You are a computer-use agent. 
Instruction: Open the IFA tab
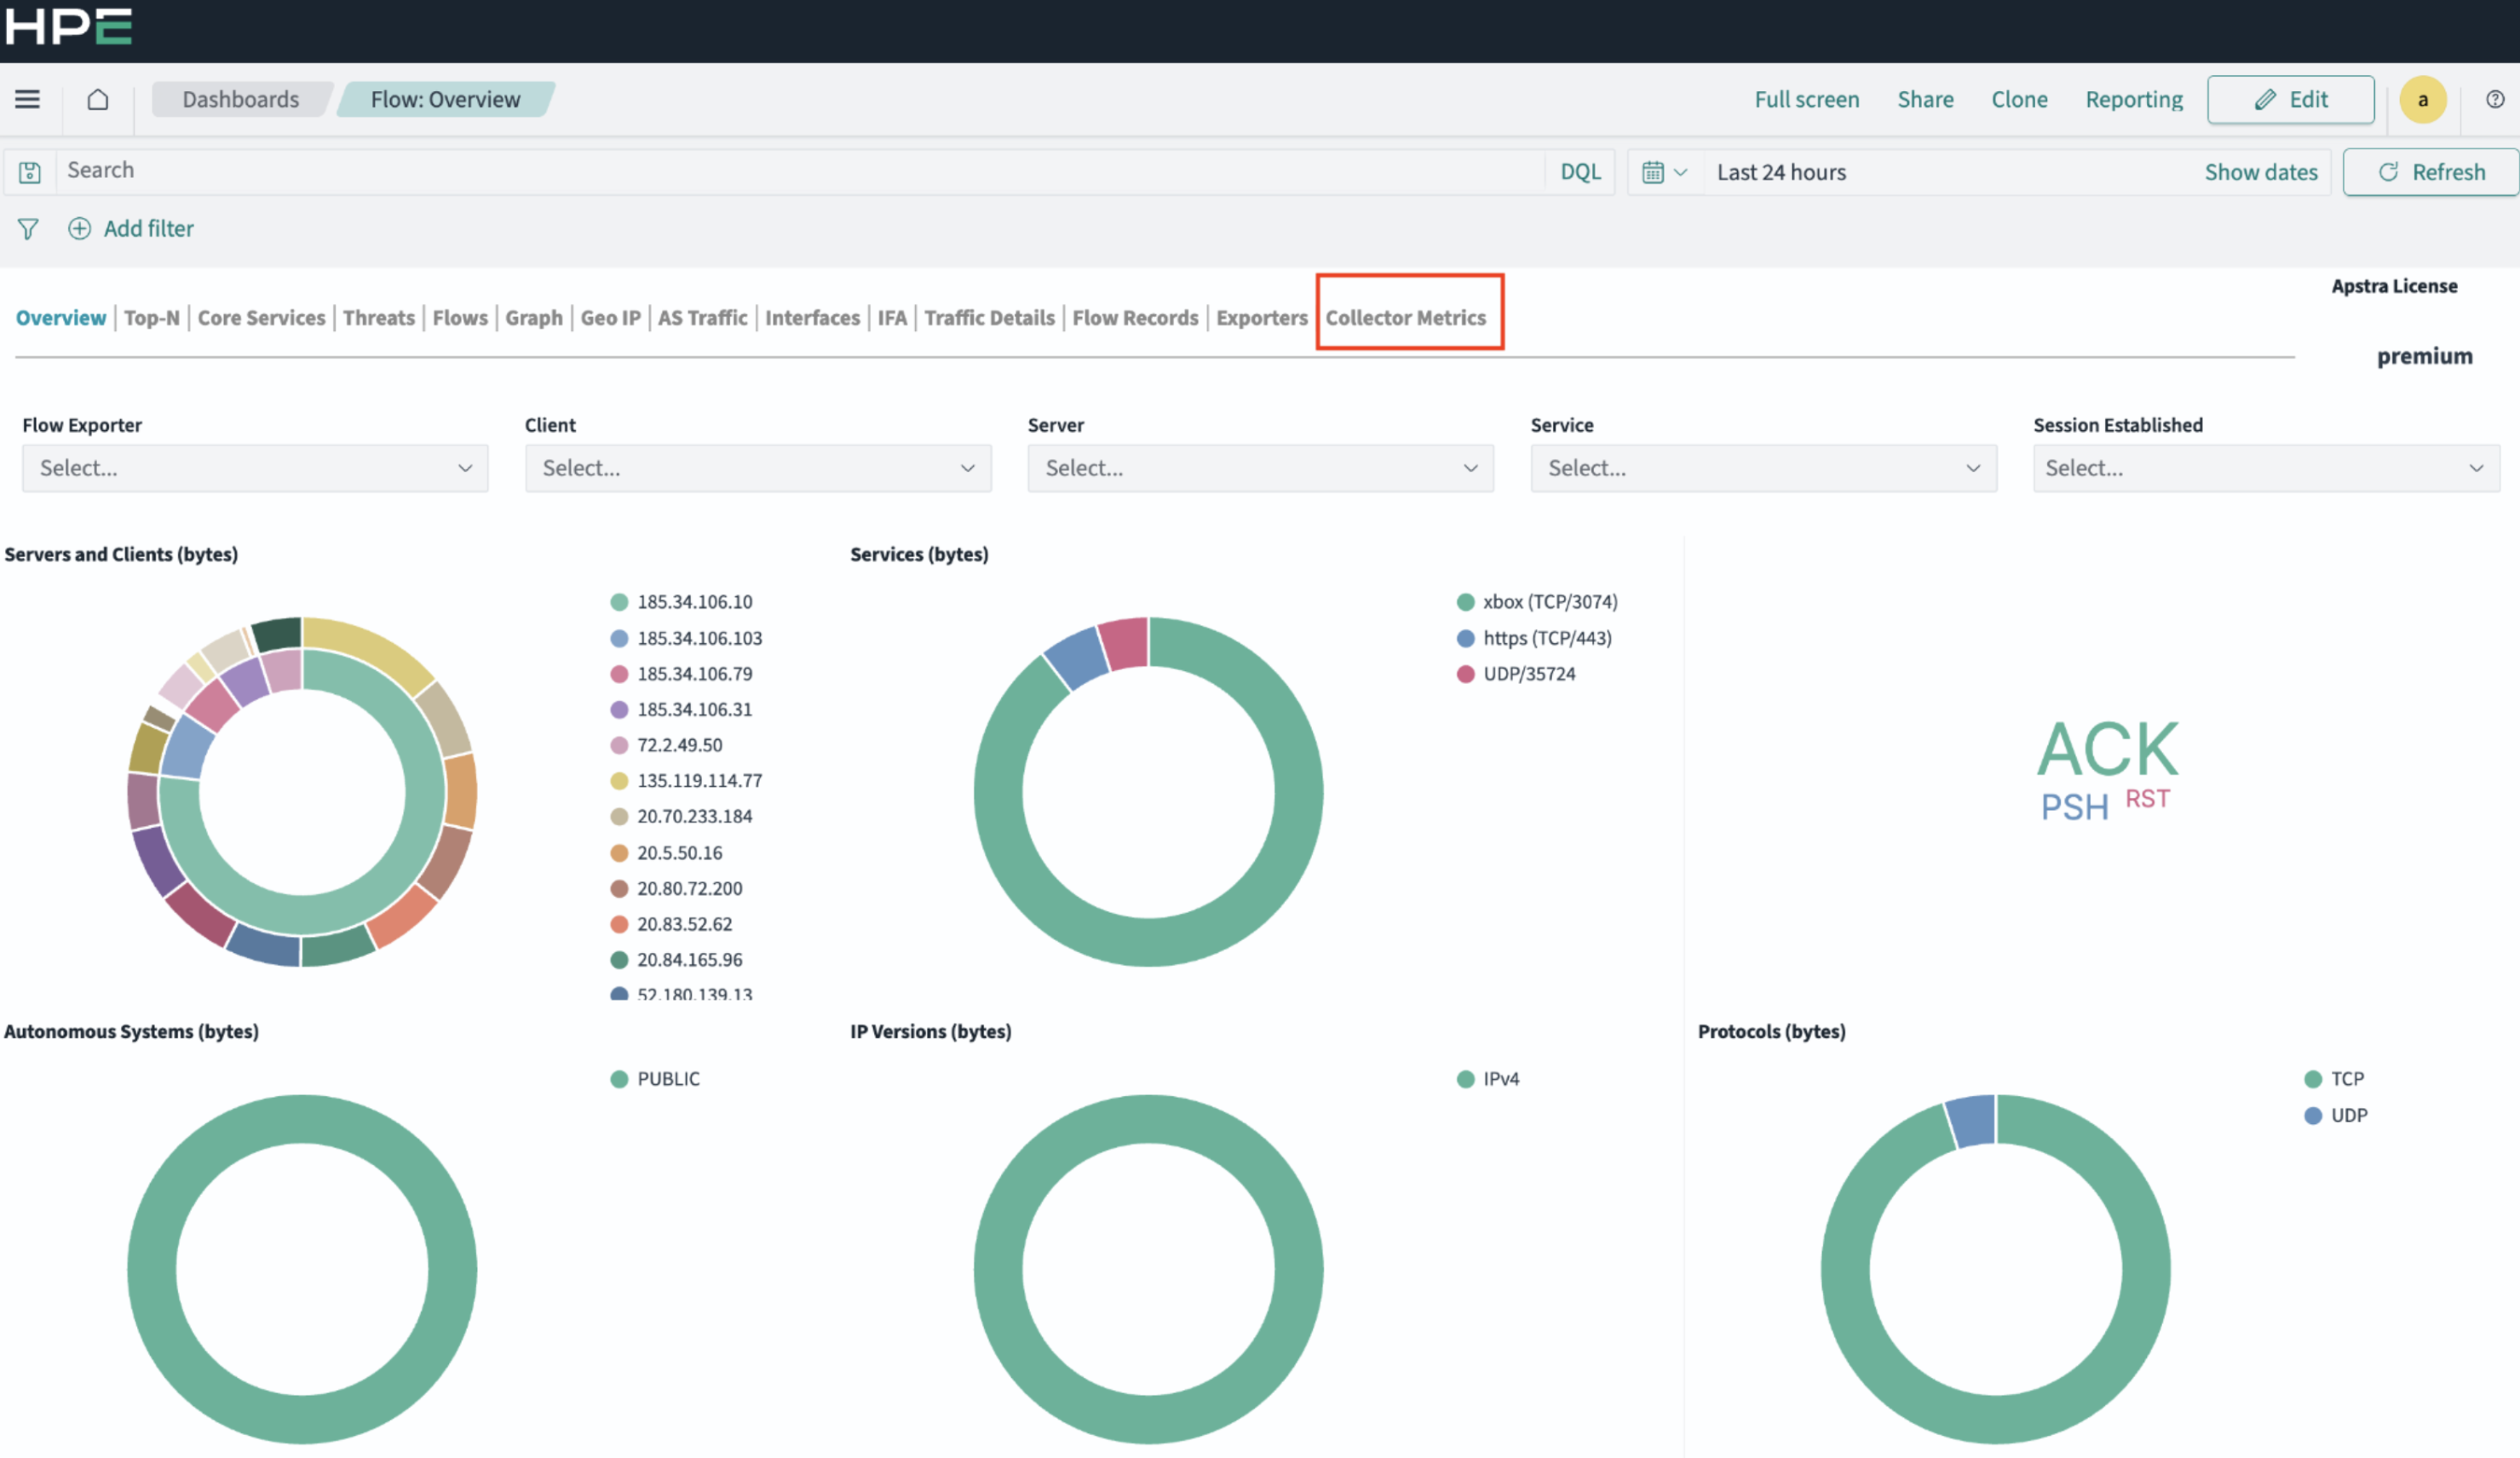pos(892,318)
